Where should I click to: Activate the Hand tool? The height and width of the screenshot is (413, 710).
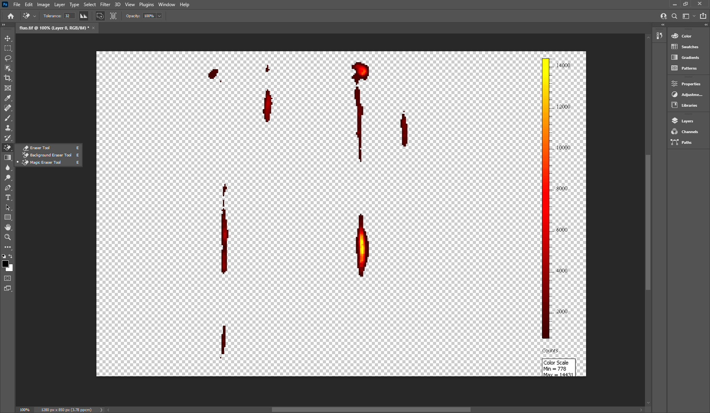[x=8, y=227]
